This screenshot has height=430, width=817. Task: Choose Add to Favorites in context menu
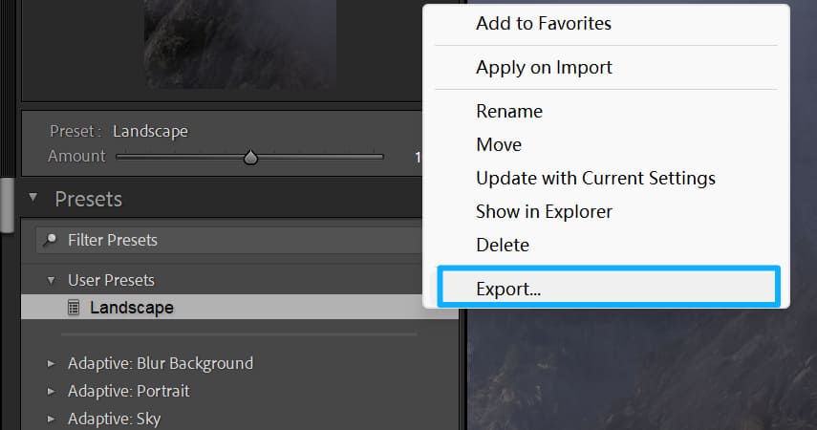544,24
